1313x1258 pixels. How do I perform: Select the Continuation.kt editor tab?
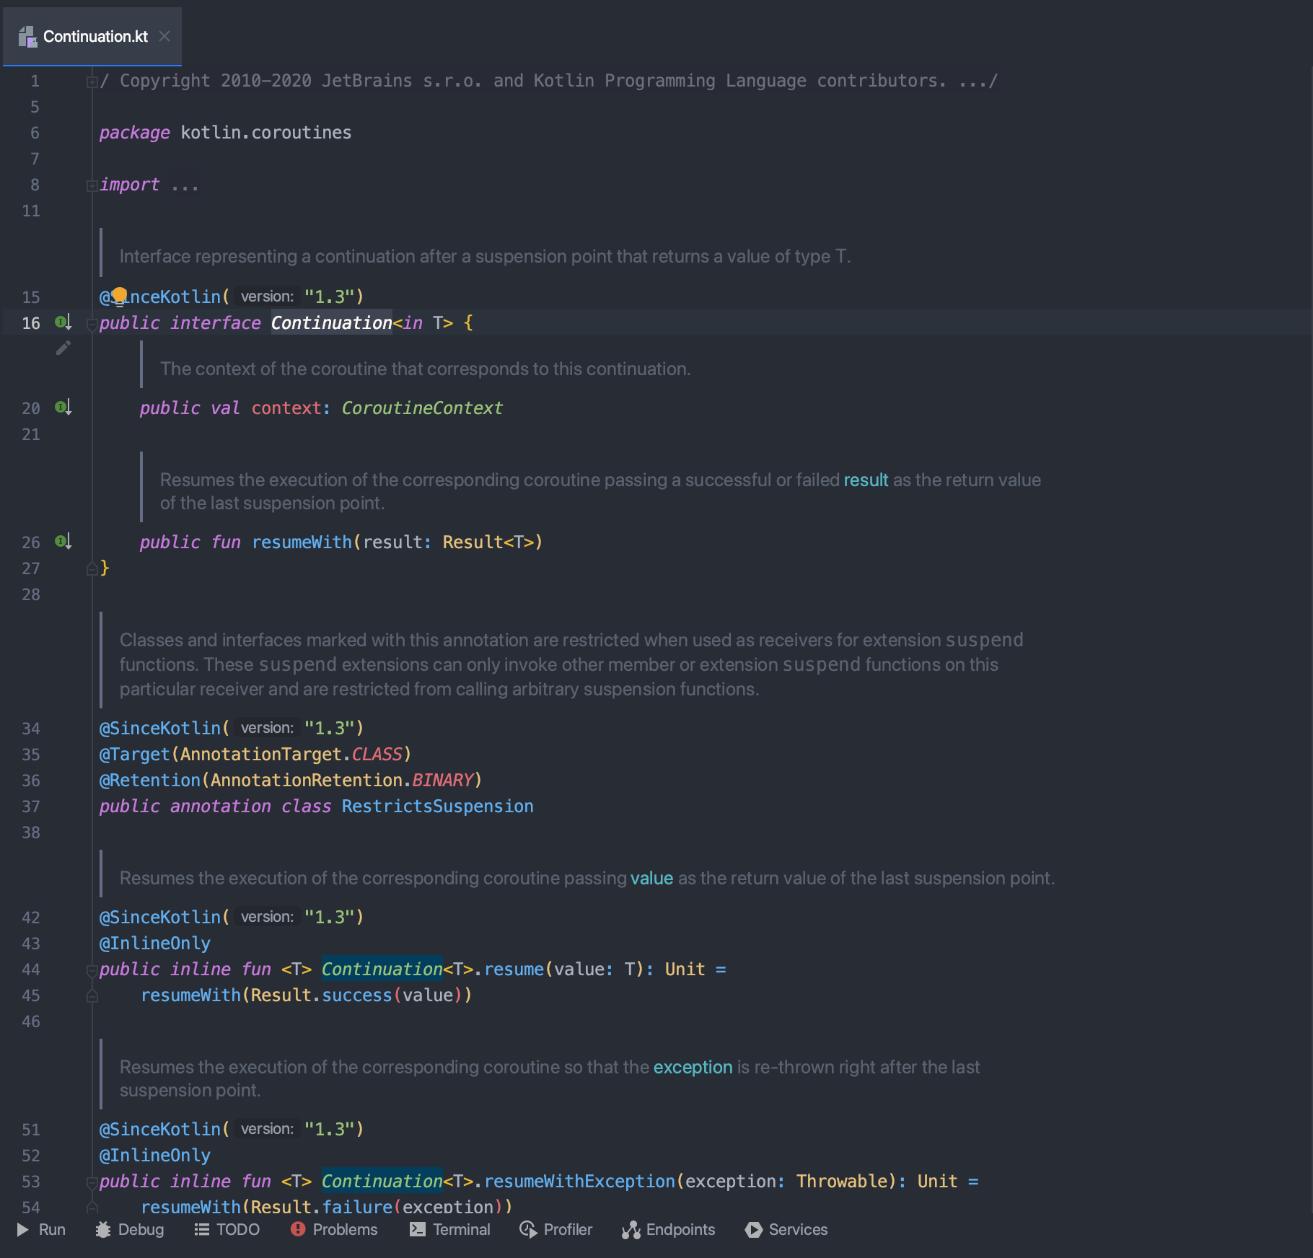click(x=92, y=36)
